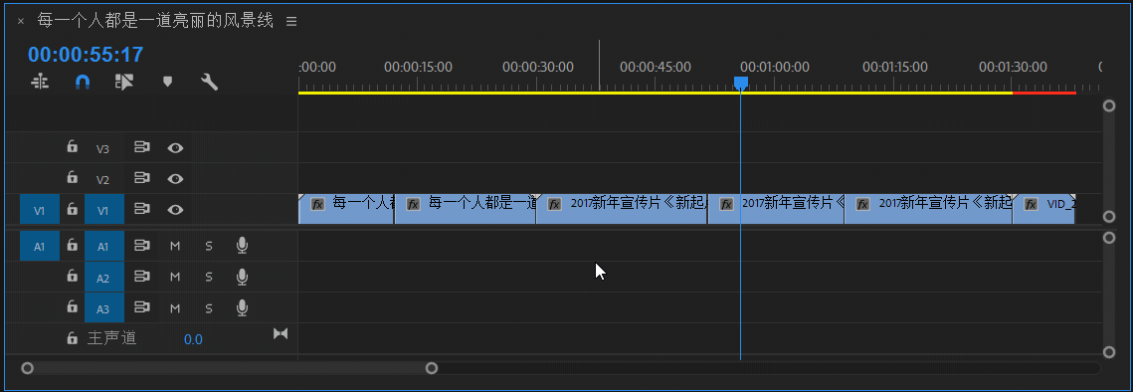Toggle Sync Lock on track A3

pos(141,308)
